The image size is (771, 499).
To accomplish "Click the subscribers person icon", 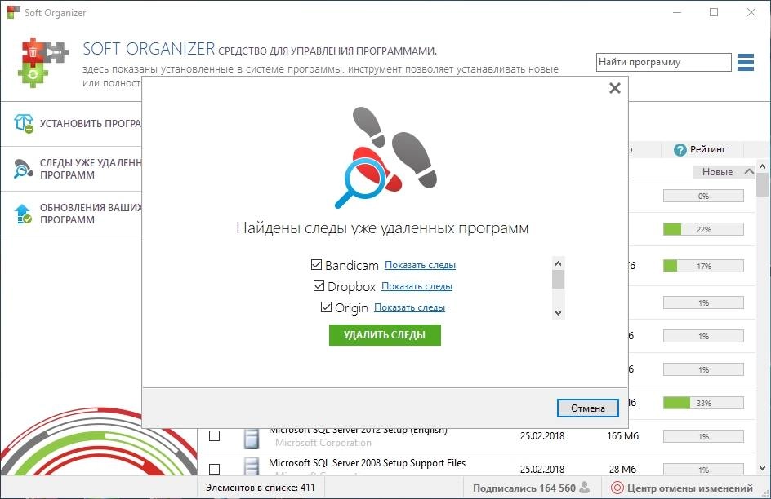I will click(x=585, y=488).
